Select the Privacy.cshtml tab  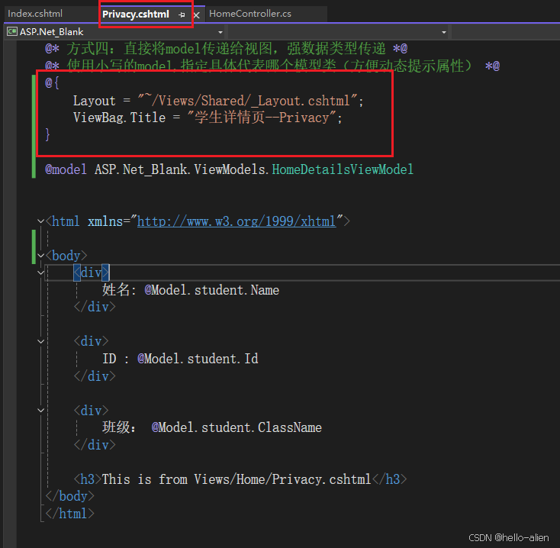136,15
